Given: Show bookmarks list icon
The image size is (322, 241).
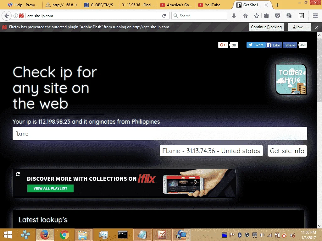Looking at the screenshot, I should click(266, 16).
